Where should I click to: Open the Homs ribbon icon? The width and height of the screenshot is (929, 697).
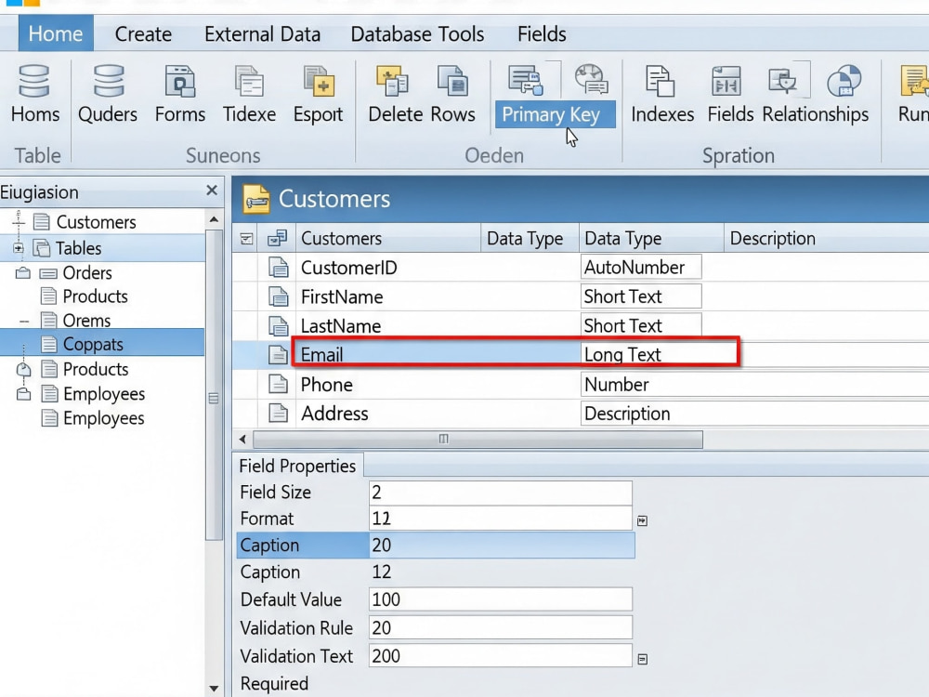click(34, 81)
